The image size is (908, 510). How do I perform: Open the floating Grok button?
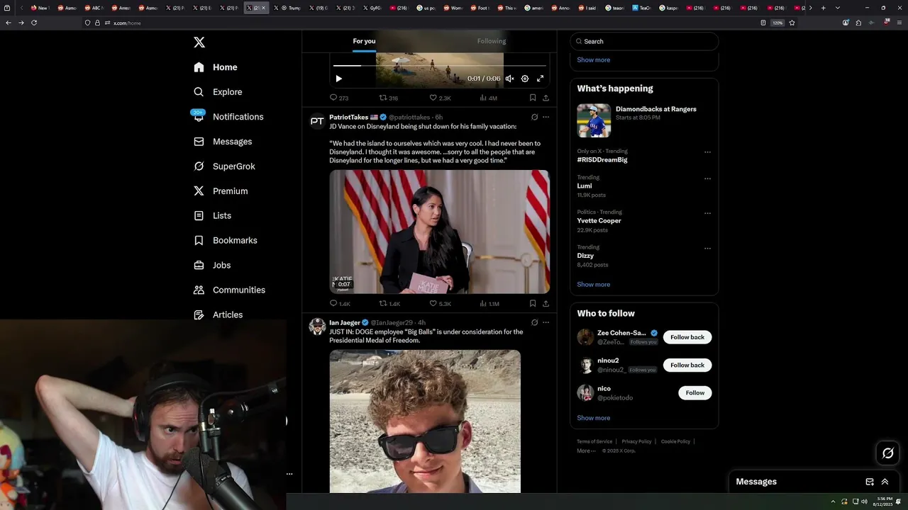click(887, 453)
